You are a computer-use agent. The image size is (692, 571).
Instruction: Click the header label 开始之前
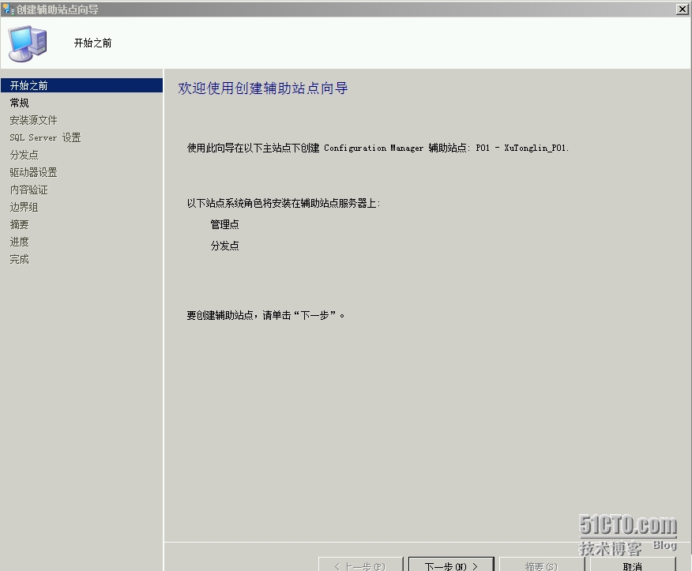[x=92, y=43]
